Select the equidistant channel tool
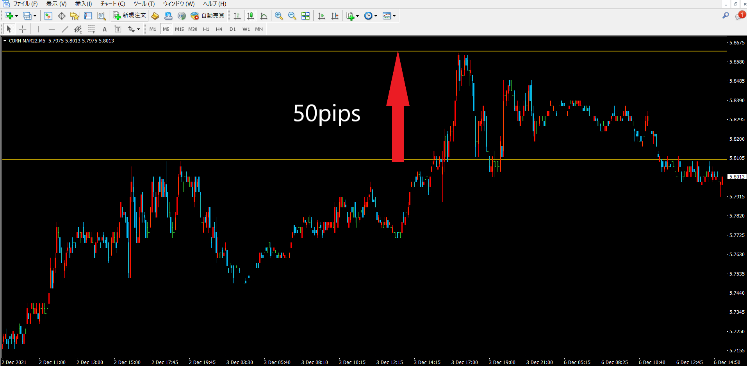This screenshot has height=366, width=747. click(x=78, y=29)
